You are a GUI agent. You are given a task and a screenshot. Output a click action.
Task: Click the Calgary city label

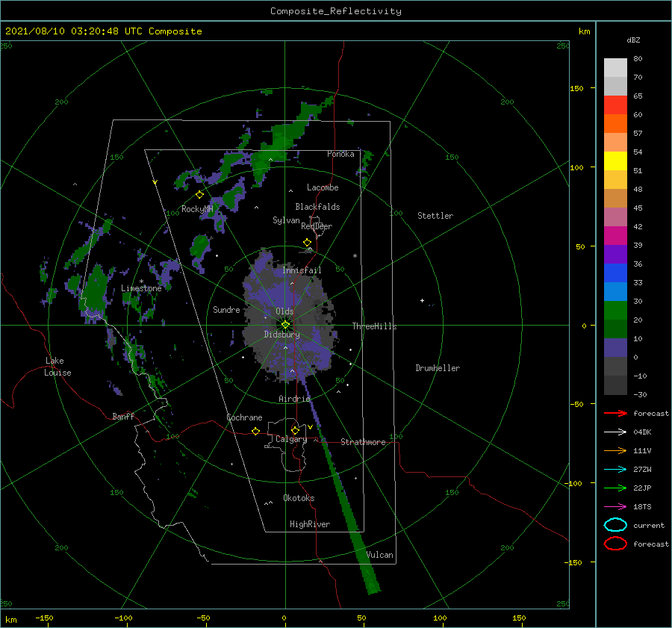click(291, 439)
